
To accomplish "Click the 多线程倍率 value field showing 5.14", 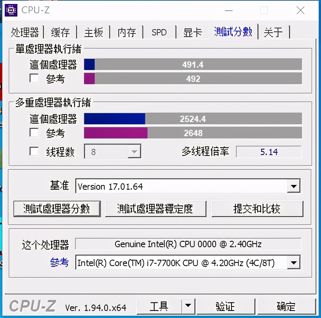I will pos(269,152).
